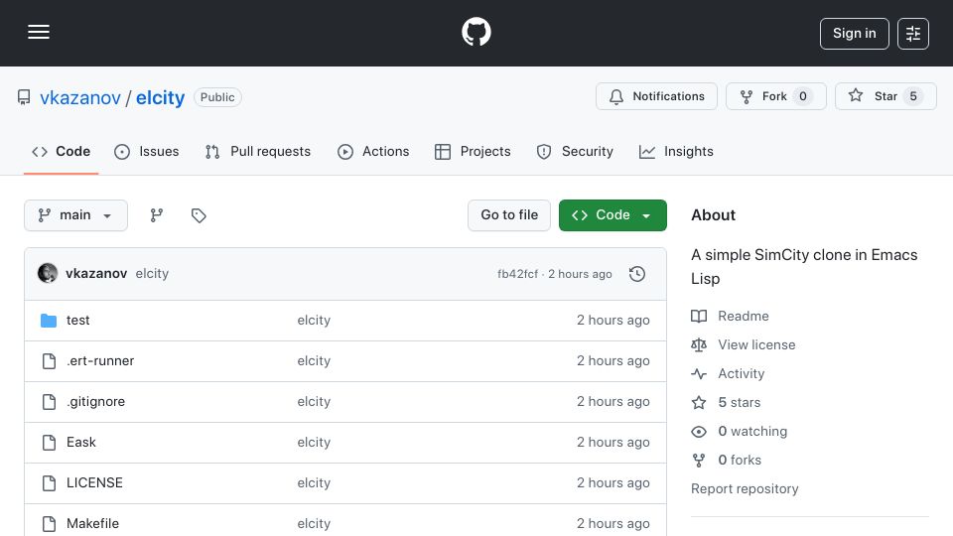953x536 pixels.
Task: Switch to the Issues tab
Action: (147, 151)
